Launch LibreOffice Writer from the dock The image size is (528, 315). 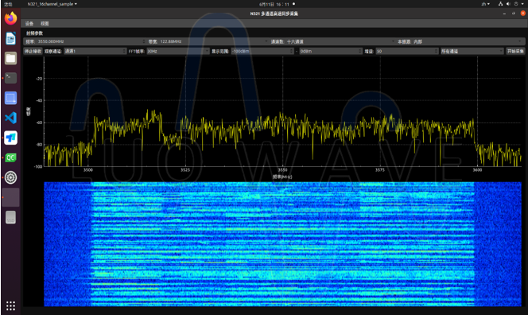click(11, 38)
